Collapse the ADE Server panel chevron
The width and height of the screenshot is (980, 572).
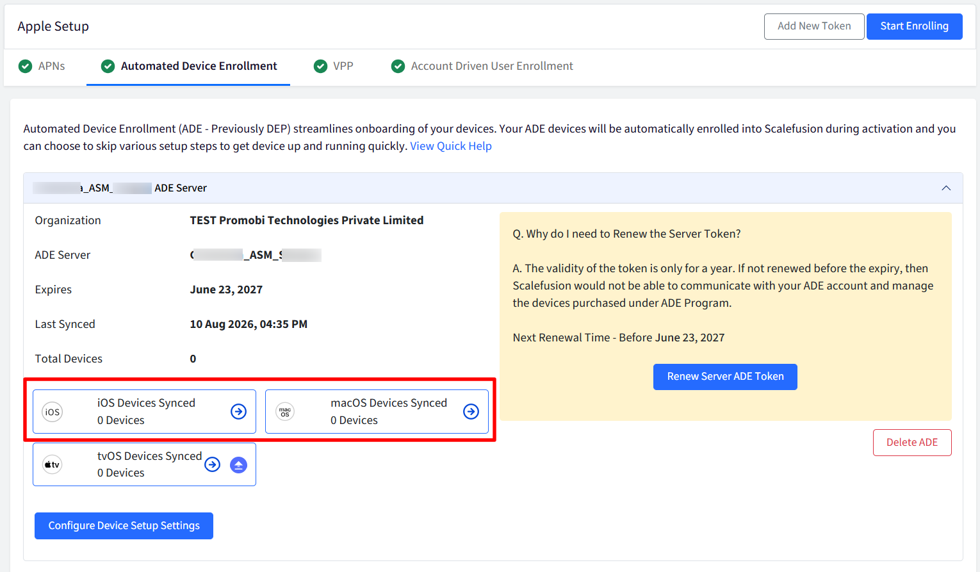click(946, 188)
